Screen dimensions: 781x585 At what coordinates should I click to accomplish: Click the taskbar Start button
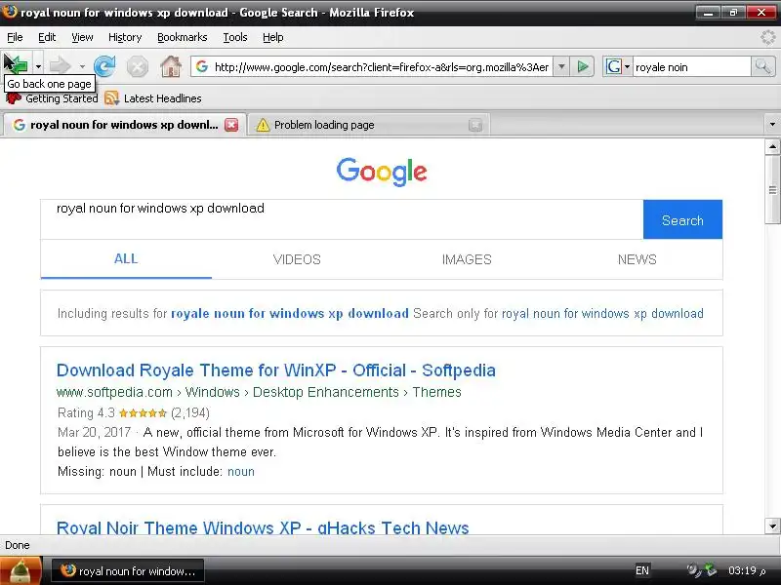pyautogui.click(x=21, y=571)
